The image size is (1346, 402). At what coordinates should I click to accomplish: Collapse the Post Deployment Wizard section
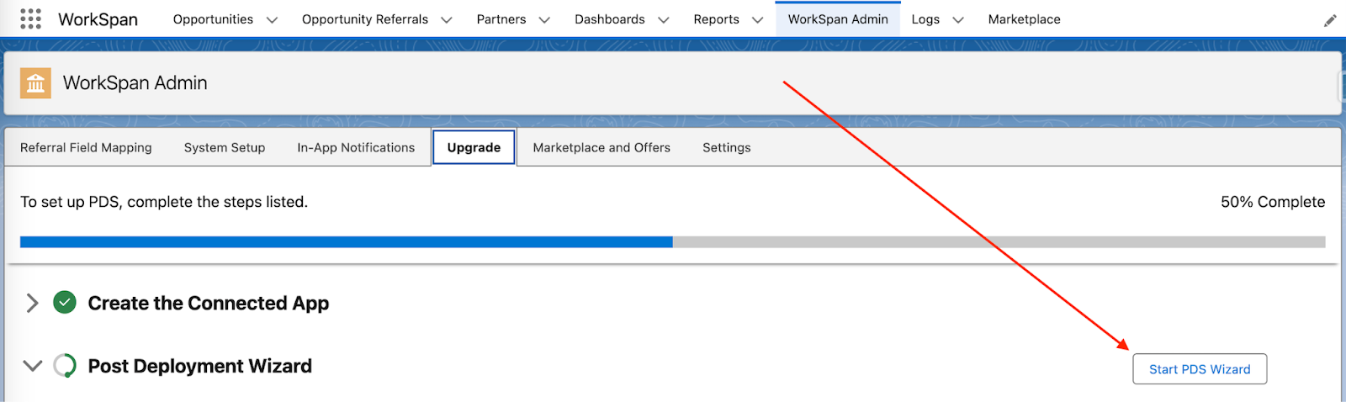pyautogui.click(x=32, y=366)
